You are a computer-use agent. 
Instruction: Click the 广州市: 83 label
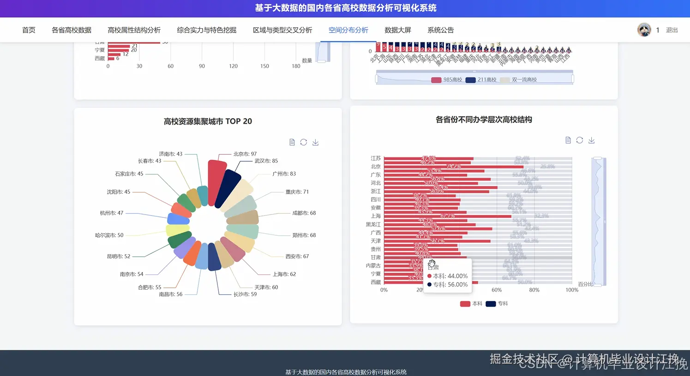[x=284, y=174]
